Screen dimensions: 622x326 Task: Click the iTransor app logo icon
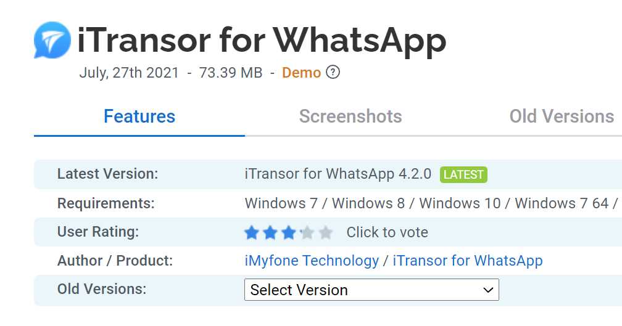coord(52,40)
